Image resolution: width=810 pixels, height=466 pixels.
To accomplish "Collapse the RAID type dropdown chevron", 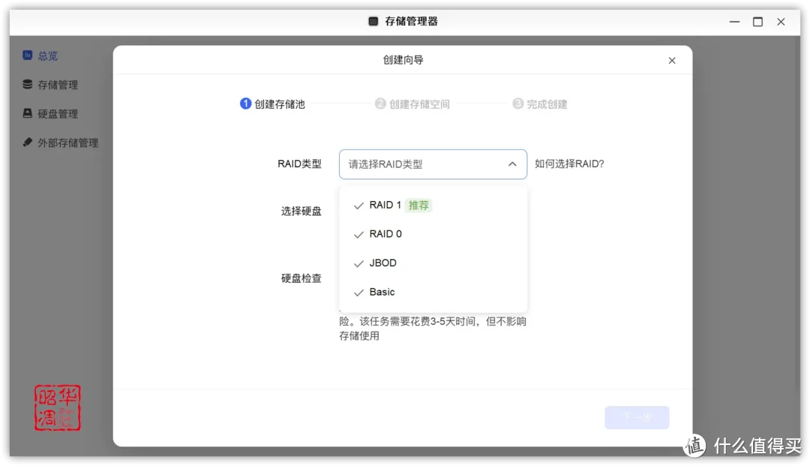I will click(512, 164).
